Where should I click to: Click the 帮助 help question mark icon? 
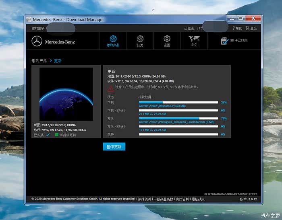tap(234, 29)
